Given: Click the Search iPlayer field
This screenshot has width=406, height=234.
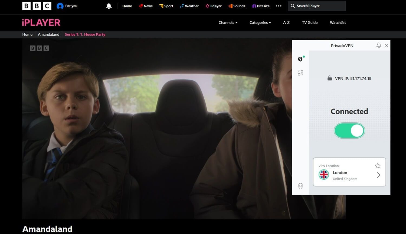Looking at the screenshot, I should (x=317, y=6).
